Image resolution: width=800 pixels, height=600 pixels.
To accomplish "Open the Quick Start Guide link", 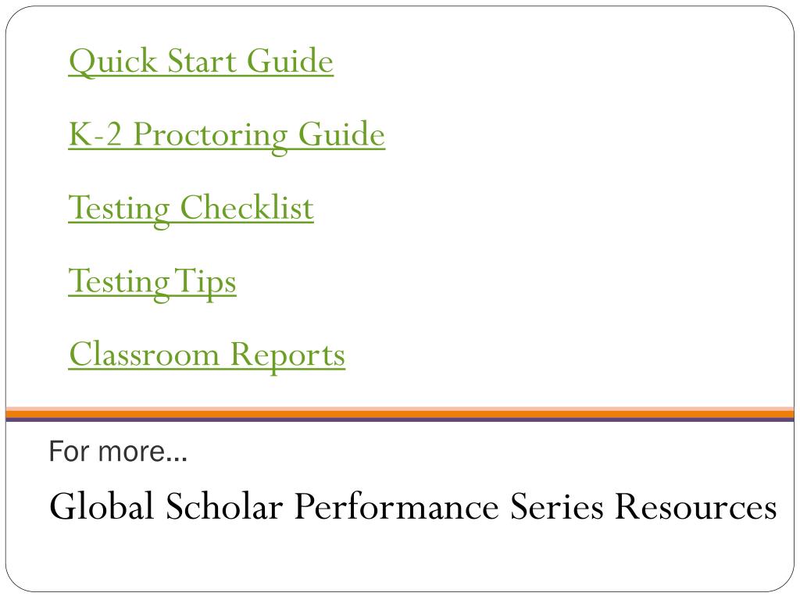I will coord(201,62).
